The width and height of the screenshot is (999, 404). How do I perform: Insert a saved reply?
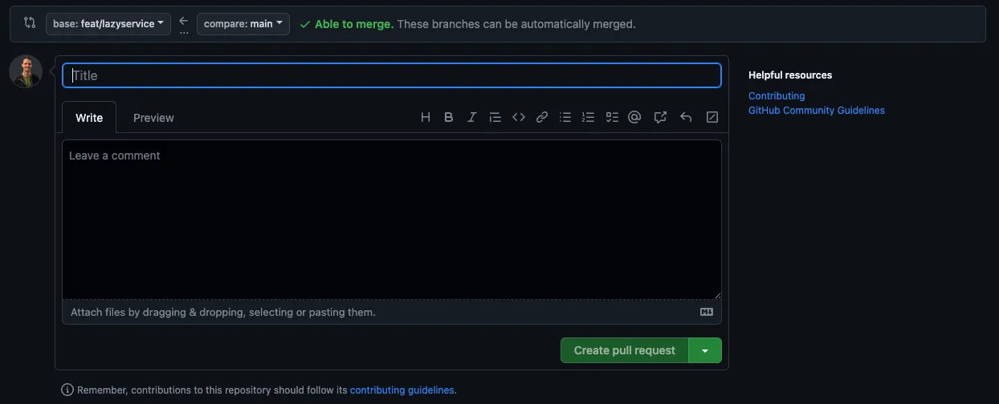[686, 117]
